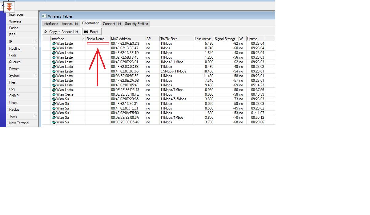
Task: Open the Radius sidebar menu
Action: [x=14, y=110]
